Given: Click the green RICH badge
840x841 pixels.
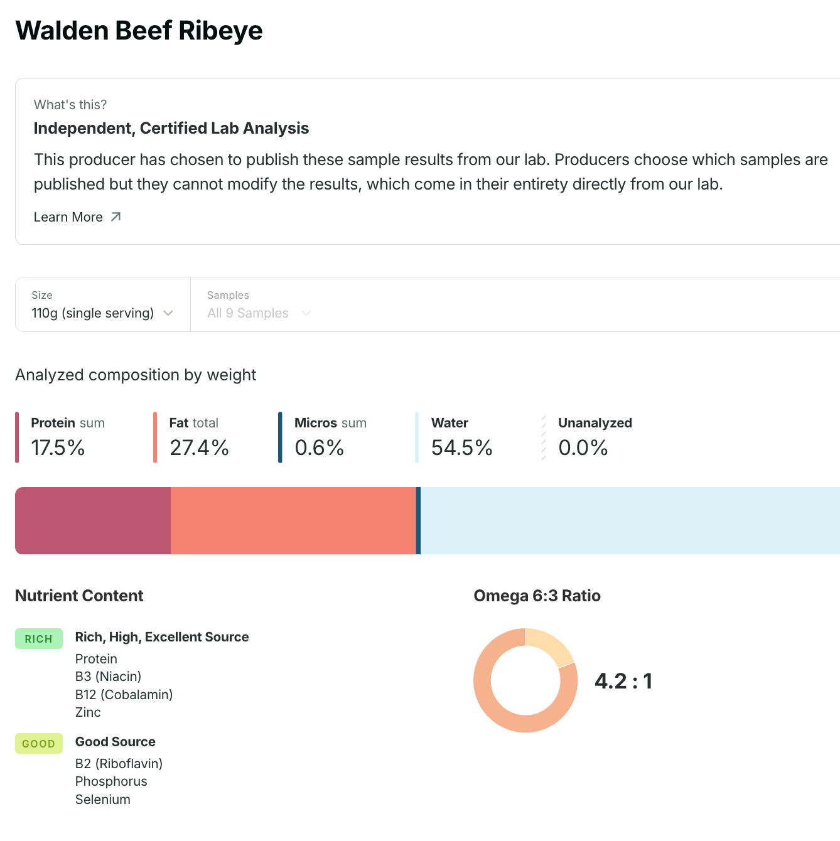Looking at the screenshot, I should pos(39,639).
